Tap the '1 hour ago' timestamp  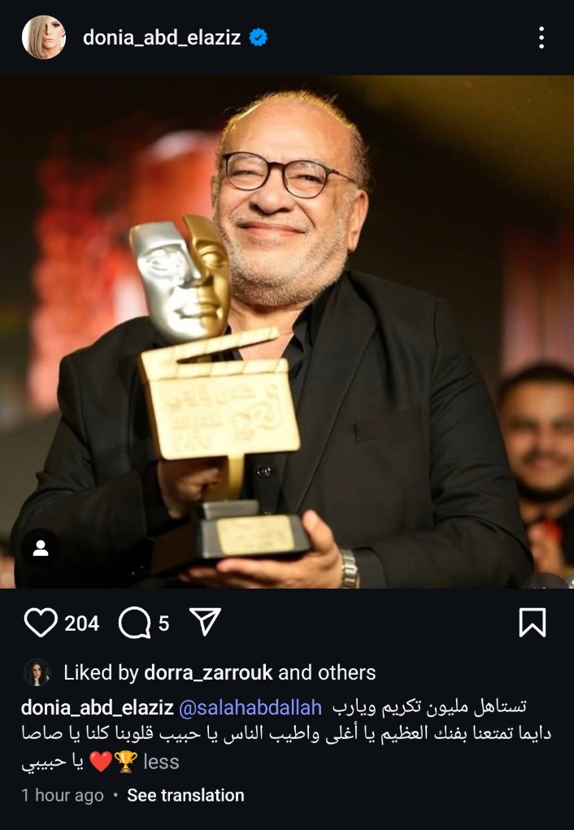[63, 796]
